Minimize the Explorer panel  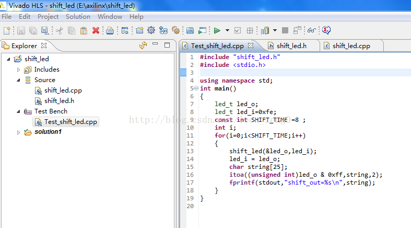click(x=155, y=44)
